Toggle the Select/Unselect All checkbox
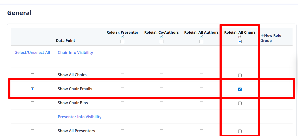Screen dimensions: 298x136 coord(32,59)
